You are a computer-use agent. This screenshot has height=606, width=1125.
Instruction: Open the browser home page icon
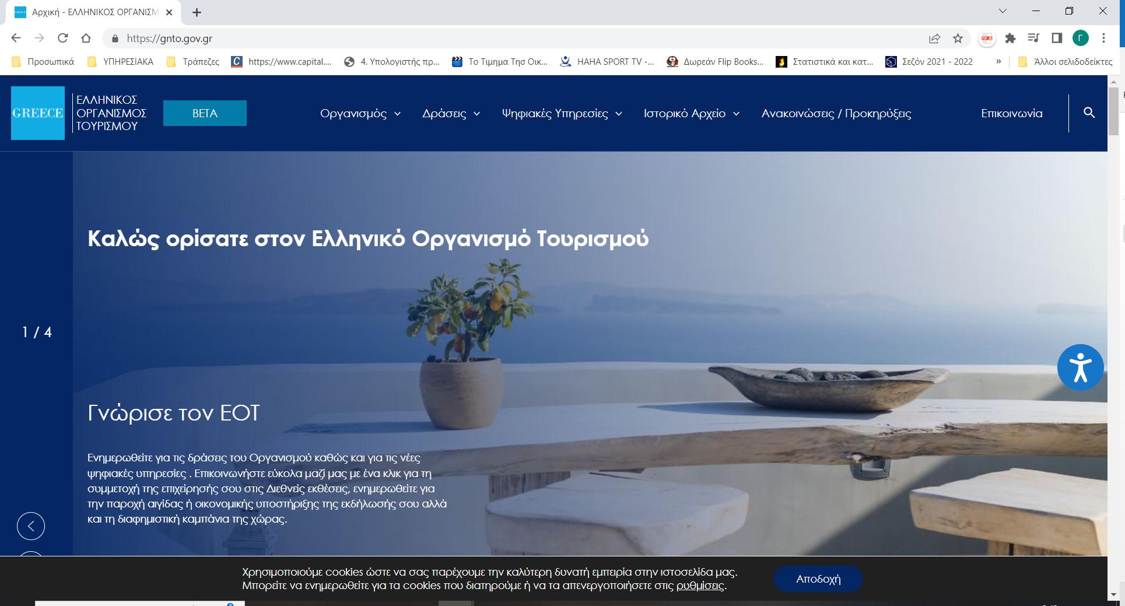[86, 38]
